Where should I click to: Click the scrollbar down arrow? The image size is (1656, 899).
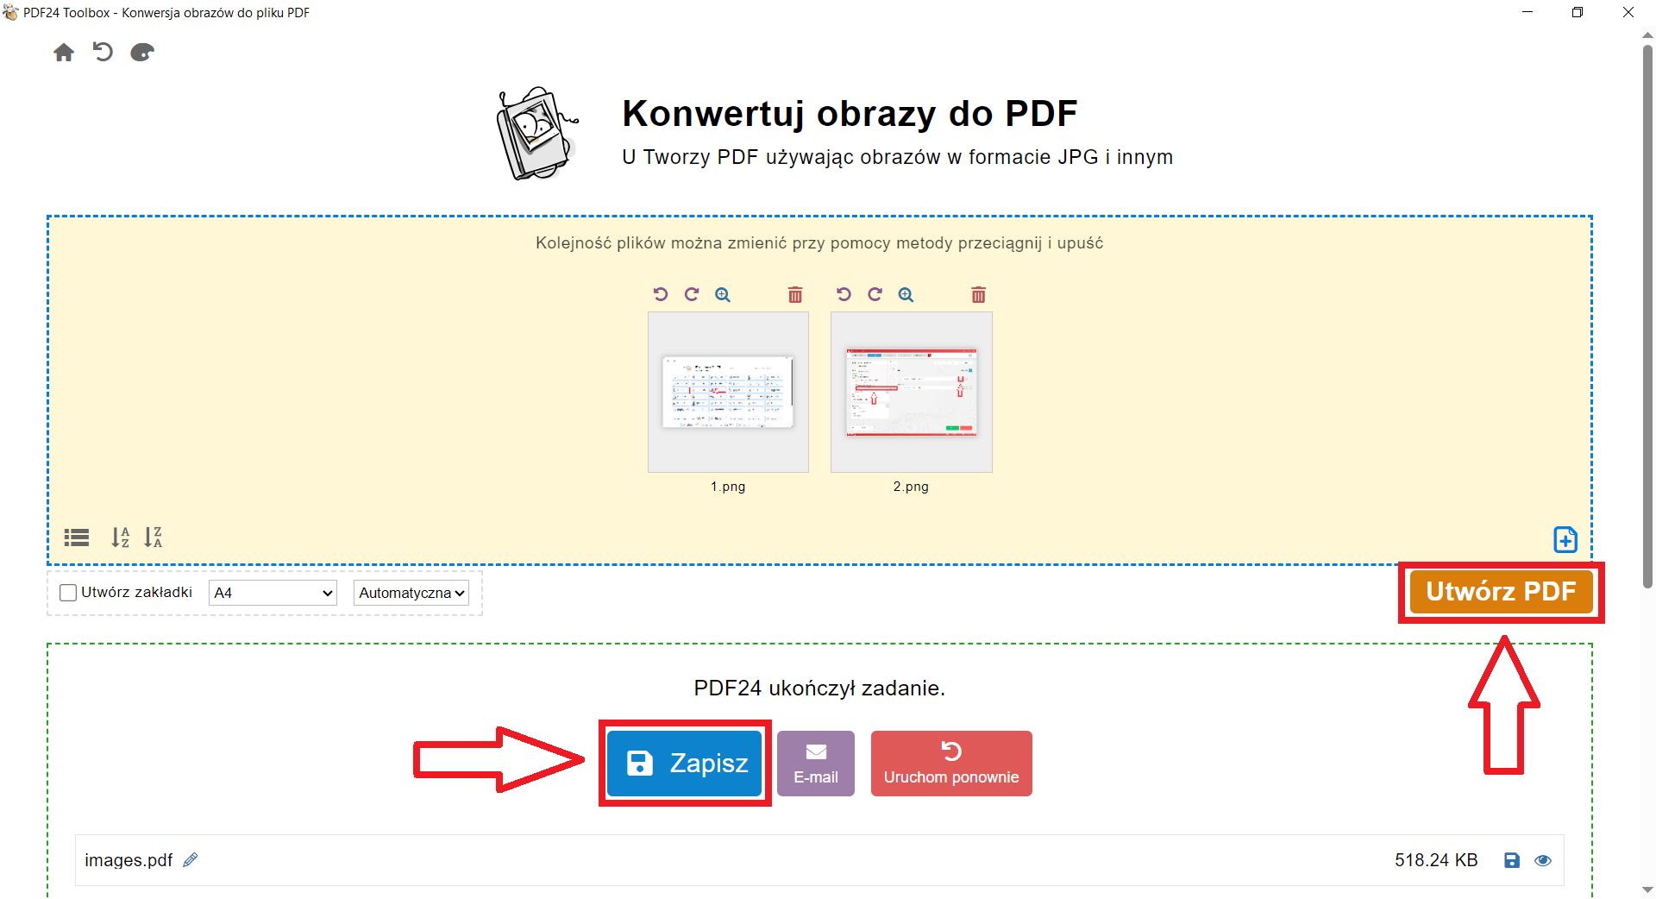[x=1647, y=890]
